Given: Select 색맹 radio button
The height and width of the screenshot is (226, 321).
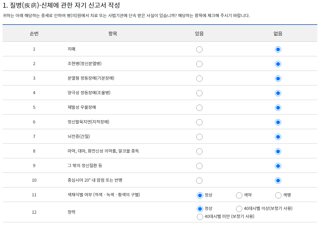Looking at the screenshot, I should tap(278, 195).
